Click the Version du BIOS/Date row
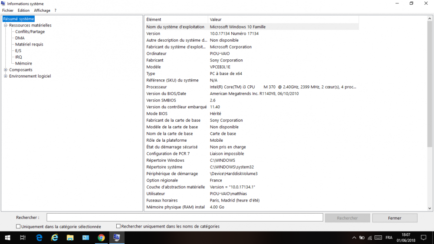The image size is (434, 244). (x=252, y=94)
